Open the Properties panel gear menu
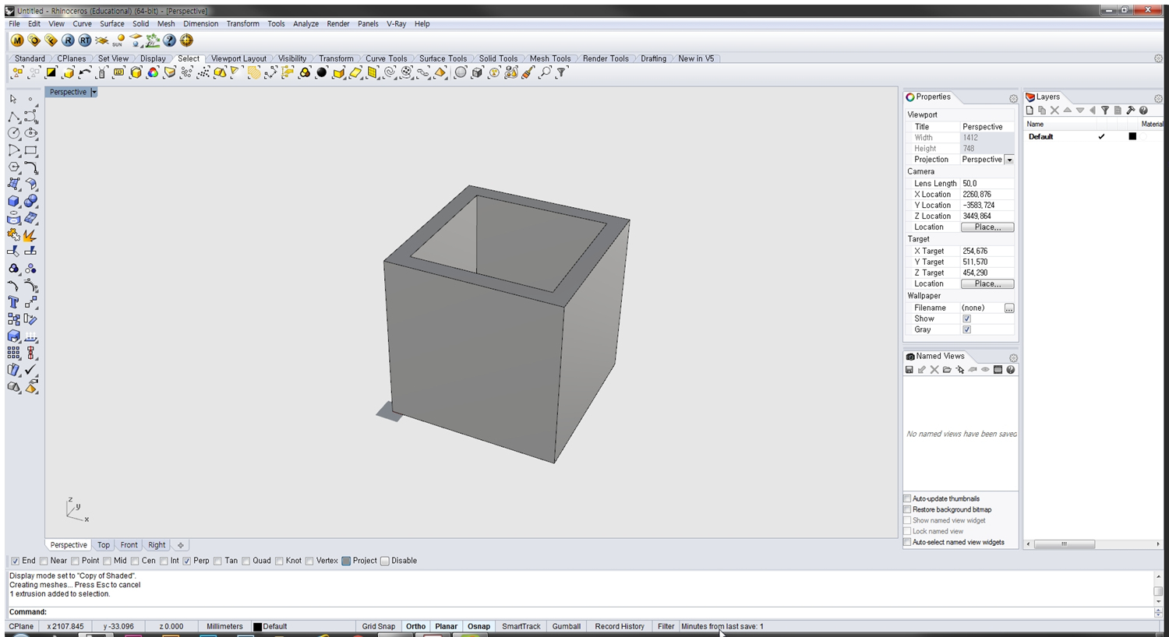 pos(1013,99)
